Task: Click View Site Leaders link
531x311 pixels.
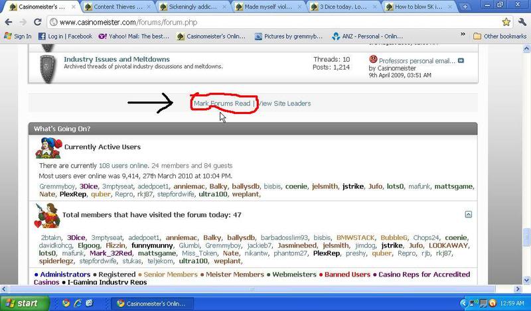Action: (284, 103)
